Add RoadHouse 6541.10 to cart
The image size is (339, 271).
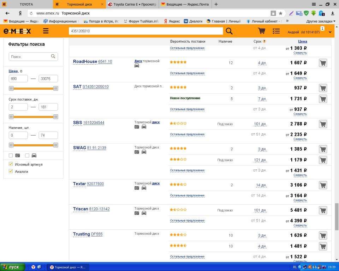coord(323,63)
